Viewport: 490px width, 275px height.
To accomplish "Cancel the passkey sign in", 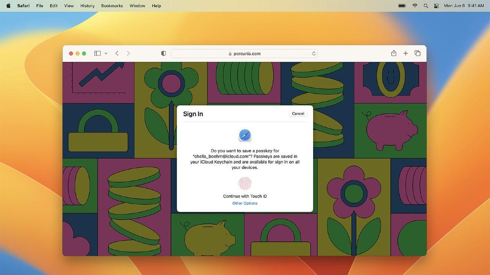I will pos(298,114).
